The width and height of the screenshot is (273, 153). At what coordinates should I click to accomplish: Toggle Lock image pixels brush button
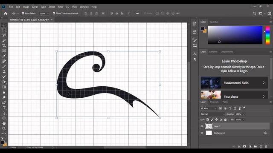tap(212, 119)
